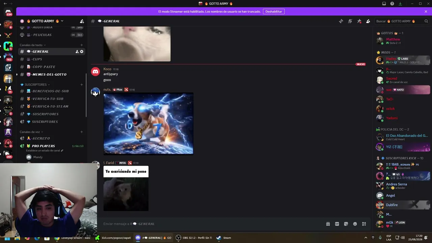This screenshot has width=432, height=243.
Task: Collapse the Canales de voz category
Action: pyautogui.click(x=31, y=132)
